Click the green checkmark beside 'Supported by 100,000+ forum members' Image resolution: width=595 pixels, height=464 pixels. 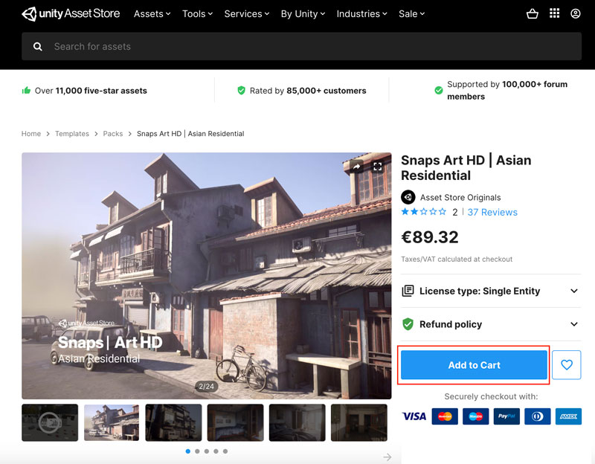click(439, 90)
